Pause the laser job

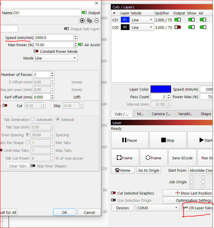tap(129, 140)
